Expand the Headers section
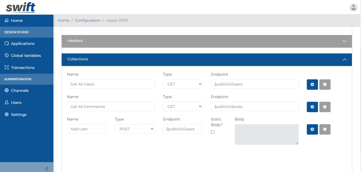 tap(207, 41)
